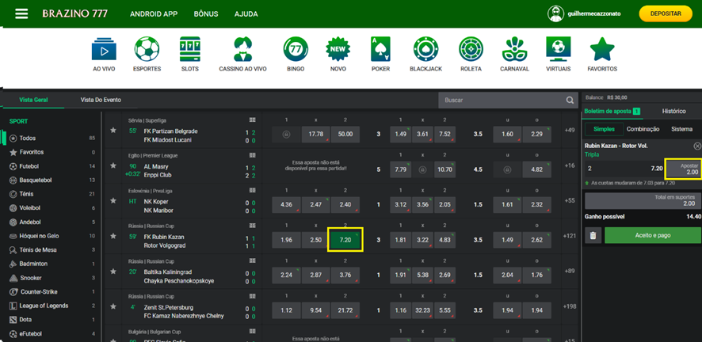Open the ESPORTES soccer ball icon
Image resolution: width=702 pixels, height=342 pixels.
click(x=147, y=49)
